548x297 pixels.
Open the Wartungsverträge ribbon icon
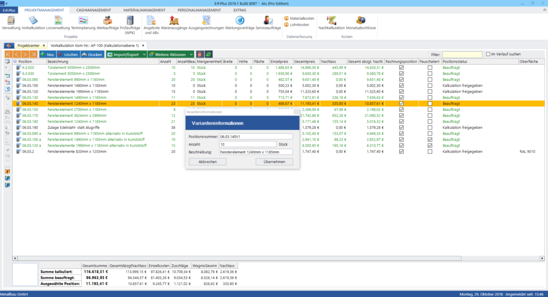point(240,23)
